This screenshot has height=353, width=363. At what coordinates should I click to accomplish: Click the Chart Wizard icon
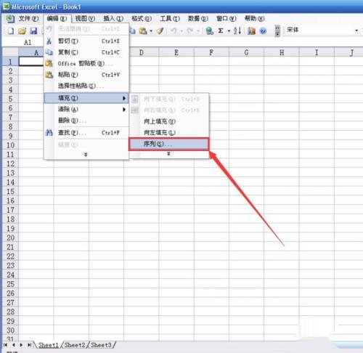pyautogui.click(x=251, y=31)
